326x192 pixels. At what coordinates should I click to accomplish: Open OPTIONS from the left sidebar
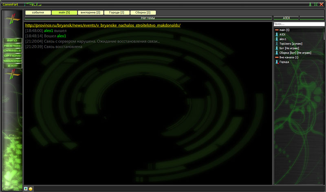pyautogui.click(x=12, y=56)
